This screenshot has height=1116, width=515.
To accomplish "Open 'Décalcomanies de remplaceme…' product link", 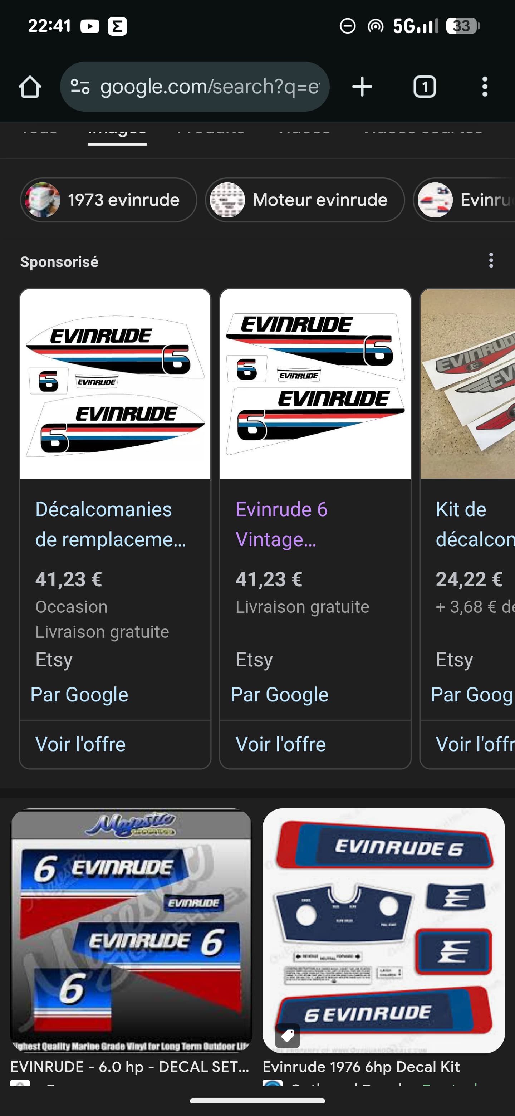I will coord(111,524).
